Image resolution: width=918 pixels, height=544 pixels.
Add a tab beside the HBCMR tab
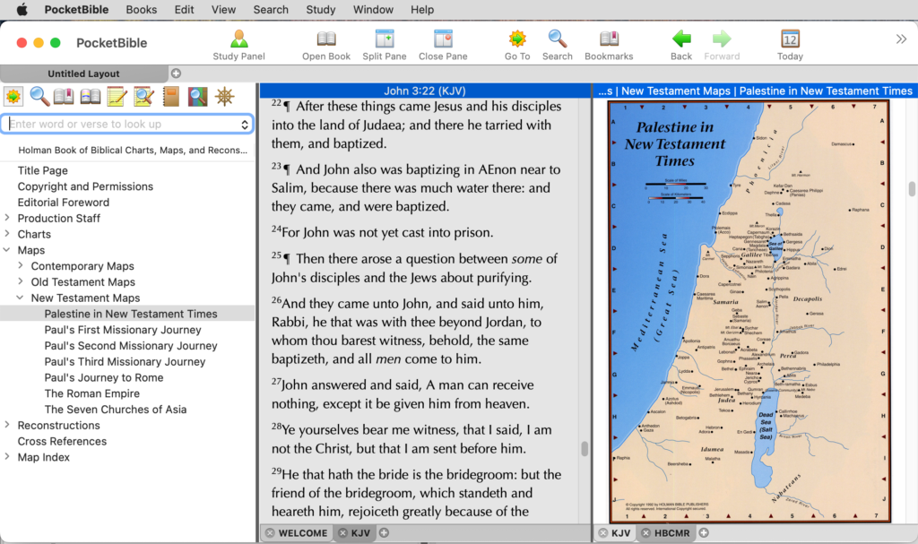point(704,533)
